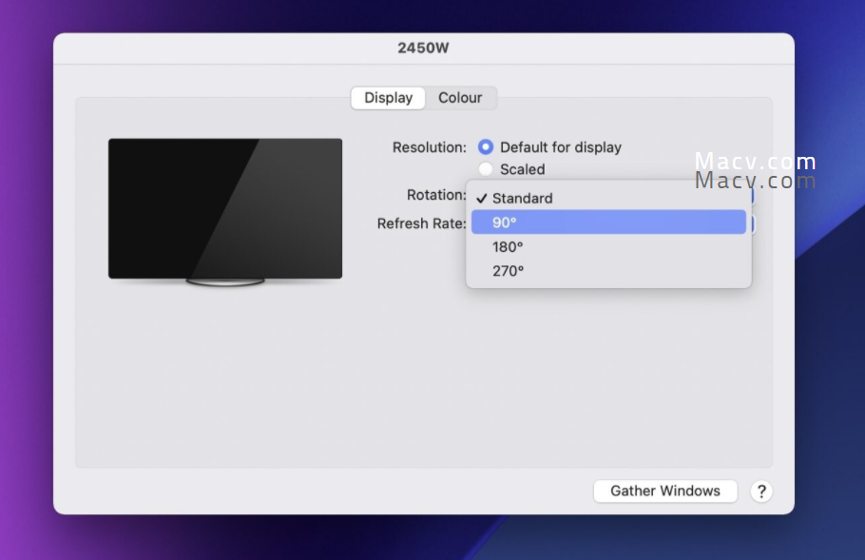This screenshot has width=865, height=560.
Task: Choose 90° rotation from the menu
Action: click(608, 222)
